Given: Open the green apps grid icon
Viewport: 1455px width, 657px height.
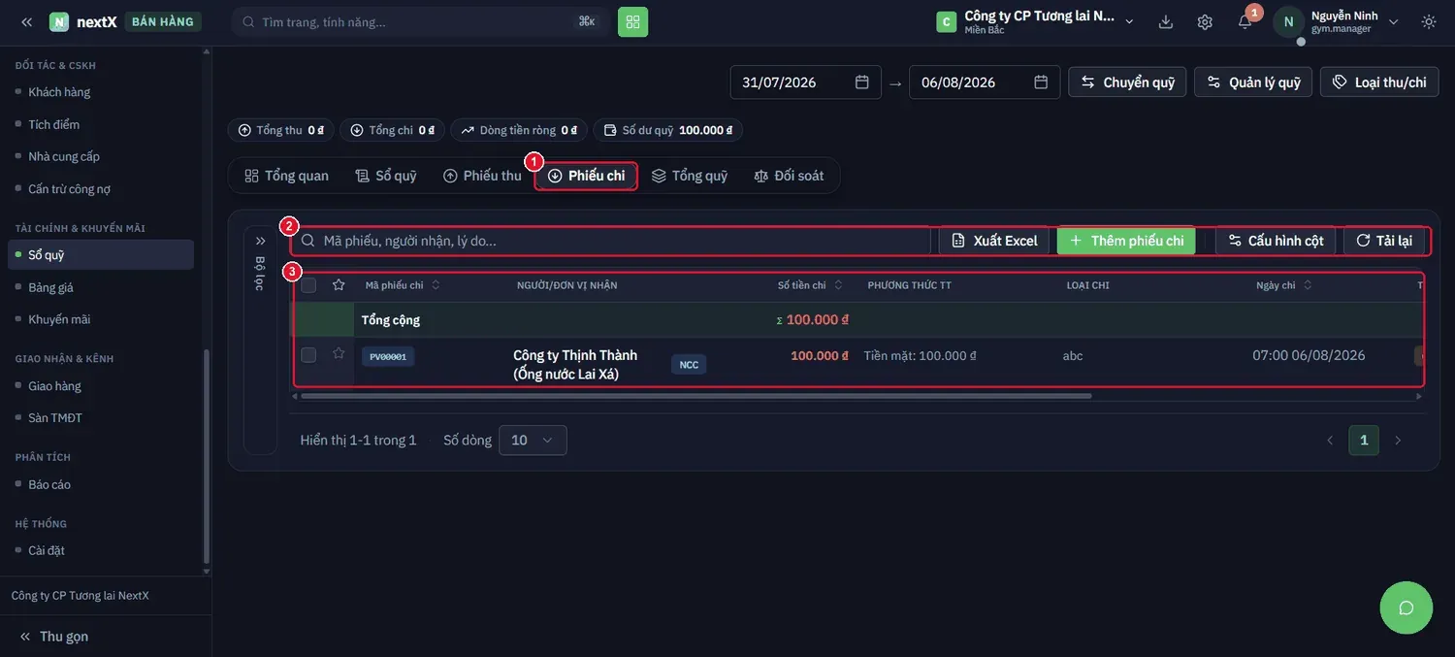Looking at the screenshot, I should click(x=632, y=21).
